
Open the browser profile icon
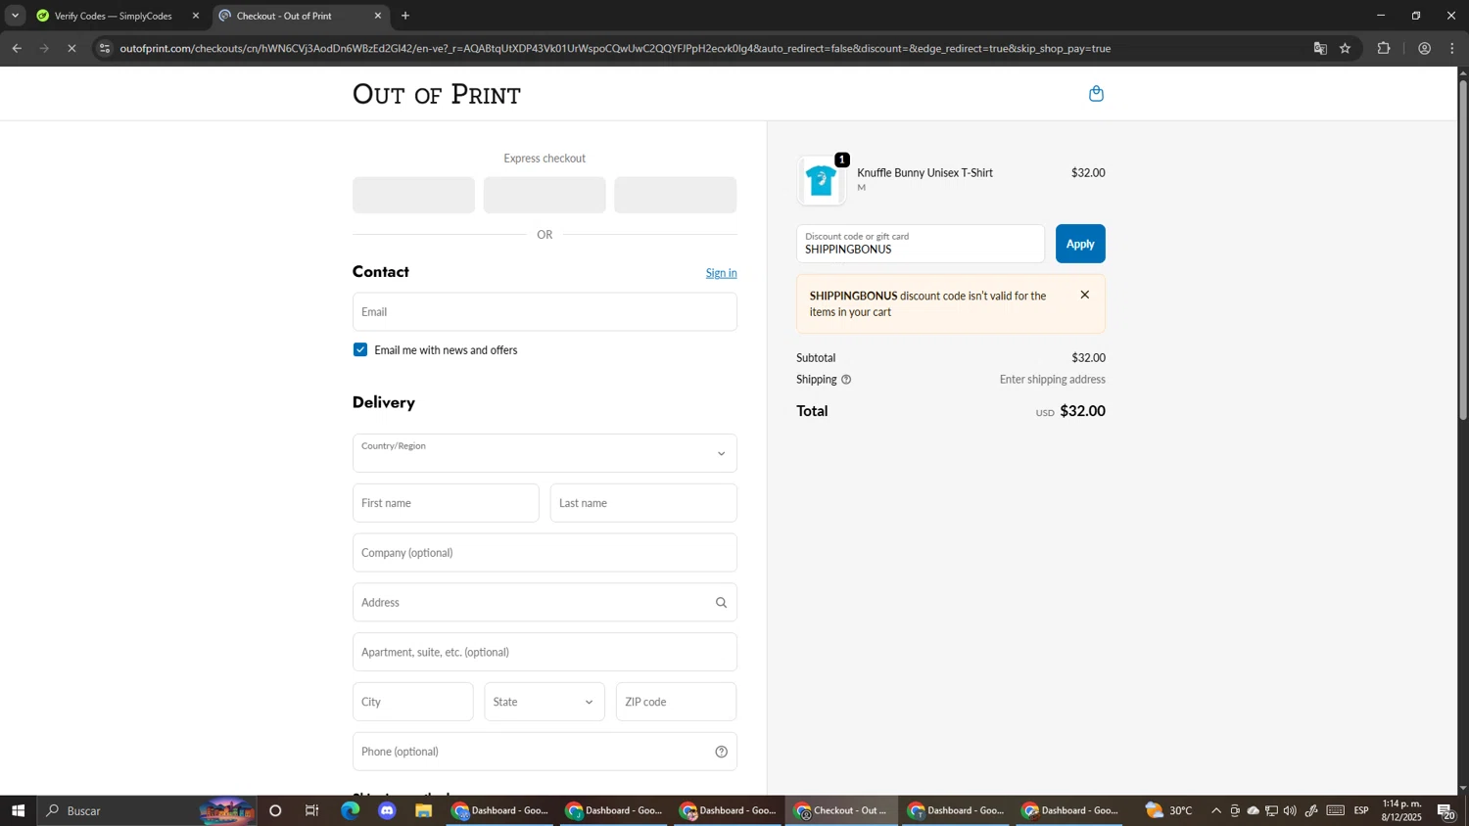pyautogui.click(x=1424, y=48)
